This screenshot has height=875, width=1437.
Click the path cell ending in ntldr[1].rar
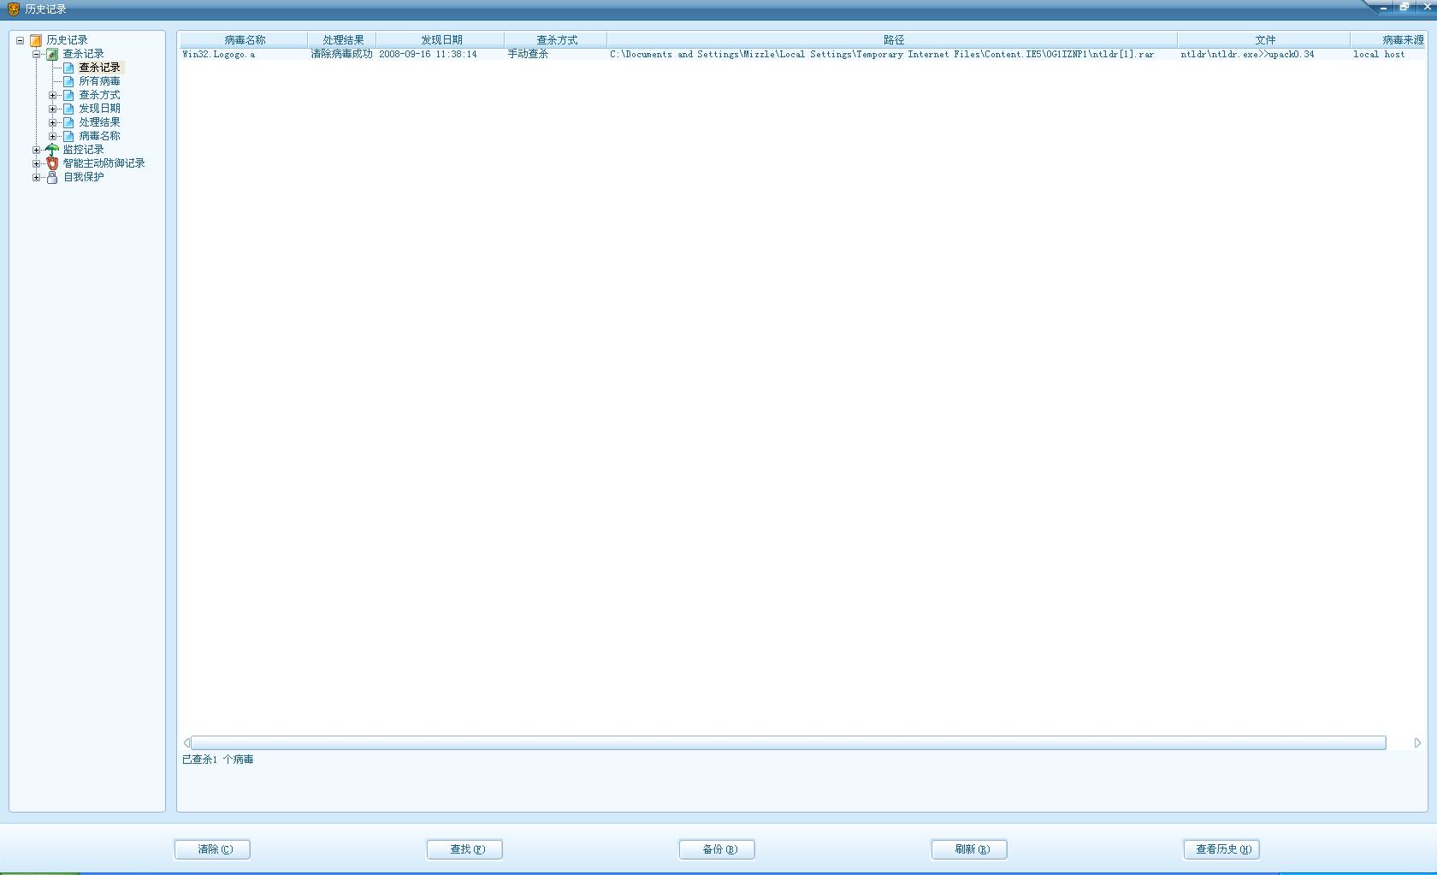click(x=882, y=54)
